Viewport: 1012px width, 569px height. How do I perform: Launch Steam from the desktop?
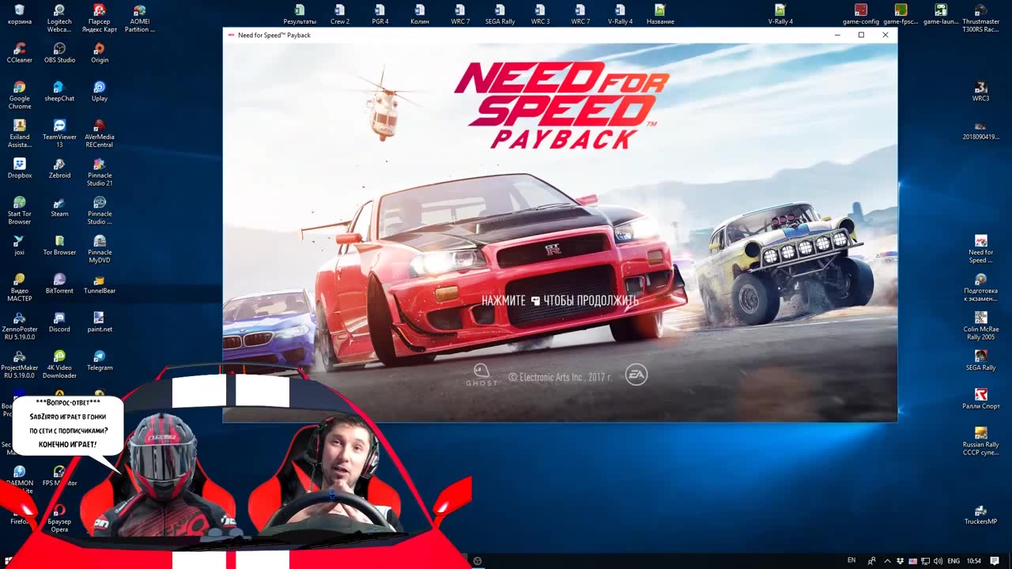pos(59,207)
